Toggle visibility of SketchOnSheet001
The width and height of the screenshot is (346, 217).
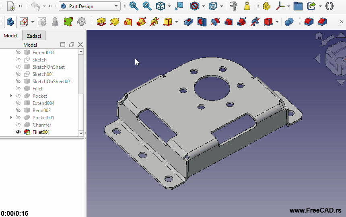[x=18, y=82]
